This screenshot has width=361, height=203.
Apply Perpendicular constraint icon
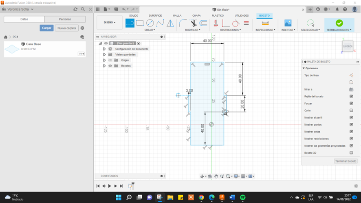(225, 23)
